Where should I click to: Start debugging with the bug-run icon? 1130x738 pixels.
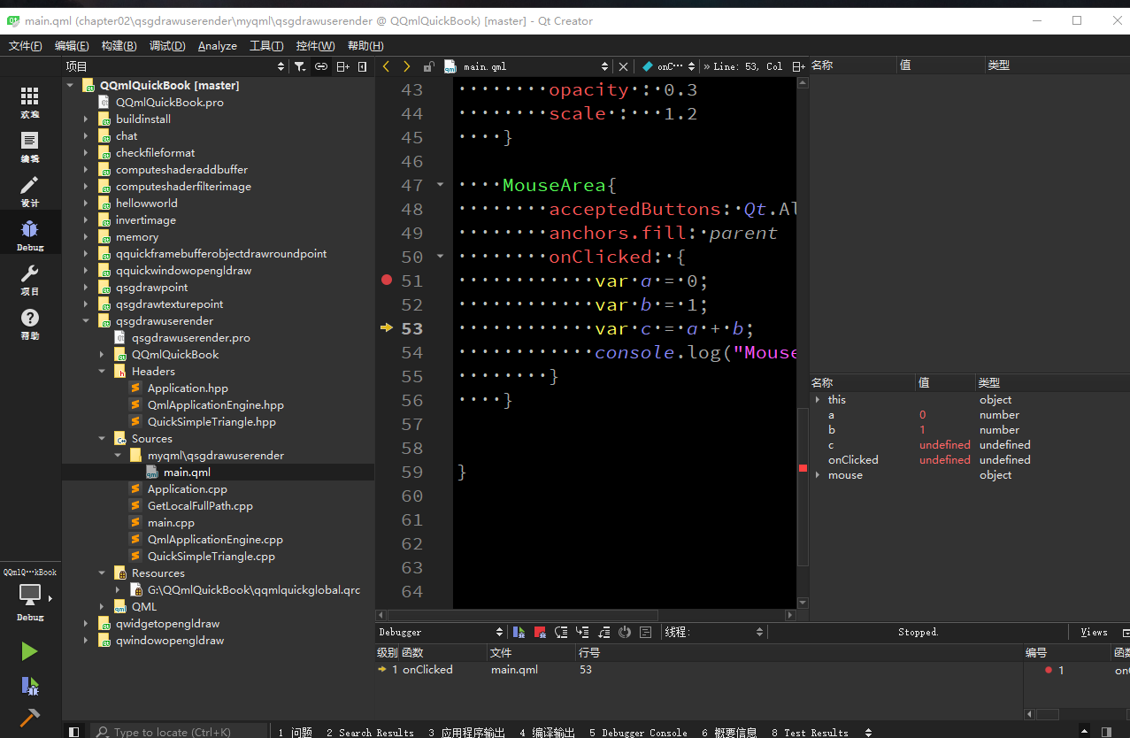coord(29,686)
